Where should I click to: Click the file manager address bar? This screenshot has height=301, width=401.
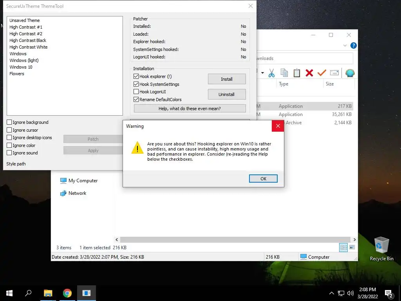pos(305,58)
